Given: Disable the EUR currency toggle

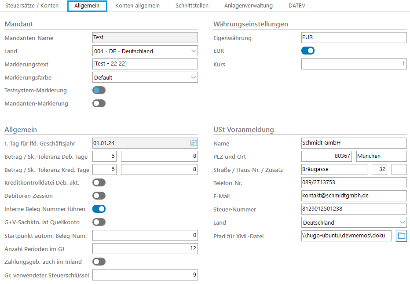Looking at the screenshot, I should [x=308, y=51].
